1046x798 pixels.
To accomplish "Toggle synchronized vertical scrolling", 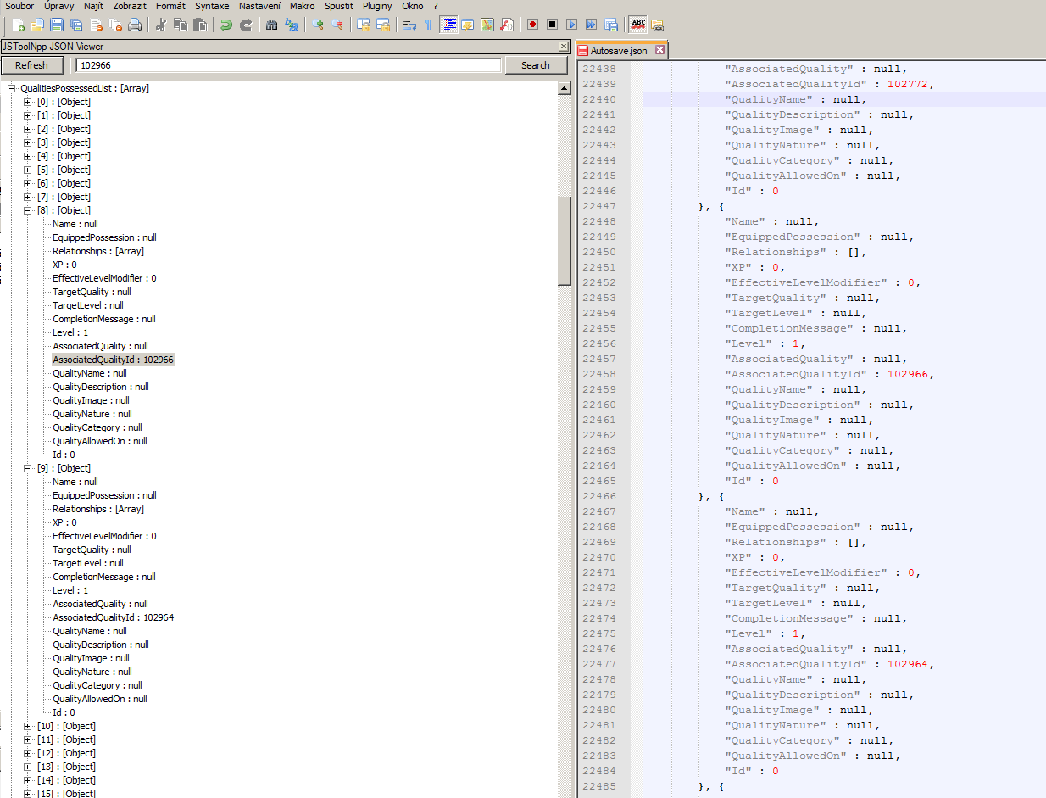I will click(x=364, y=25).
